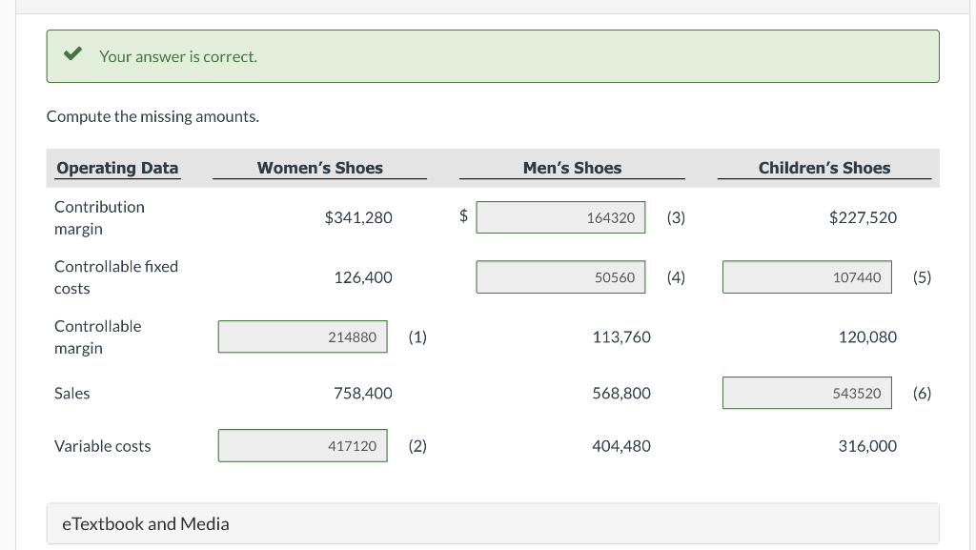Expand the eTextbook and Media section
Image resolution: width=976 pixels, height=550 pixels.
point(145,523)
